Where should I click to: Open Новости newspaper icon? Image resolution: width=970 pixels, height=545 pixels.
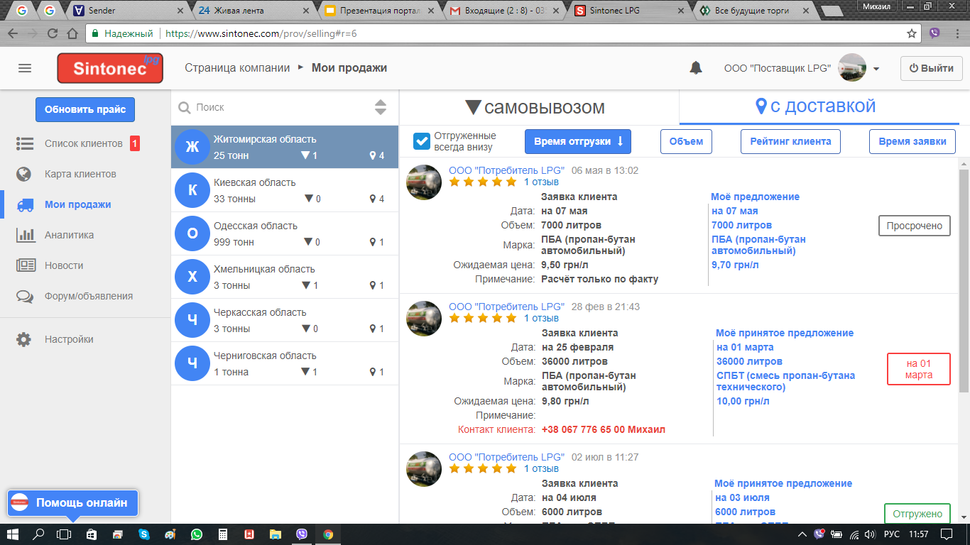click(25, 265)
